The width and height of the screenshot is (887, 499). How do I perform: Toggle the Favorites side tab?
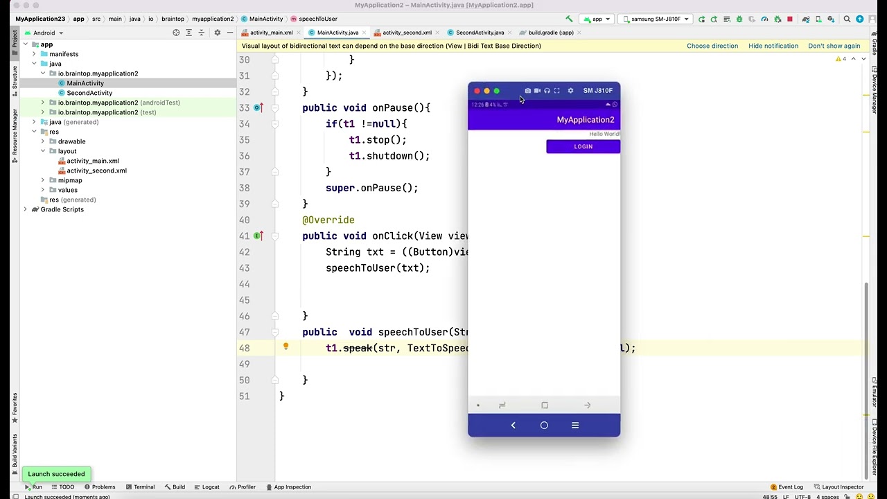(15, 408)
